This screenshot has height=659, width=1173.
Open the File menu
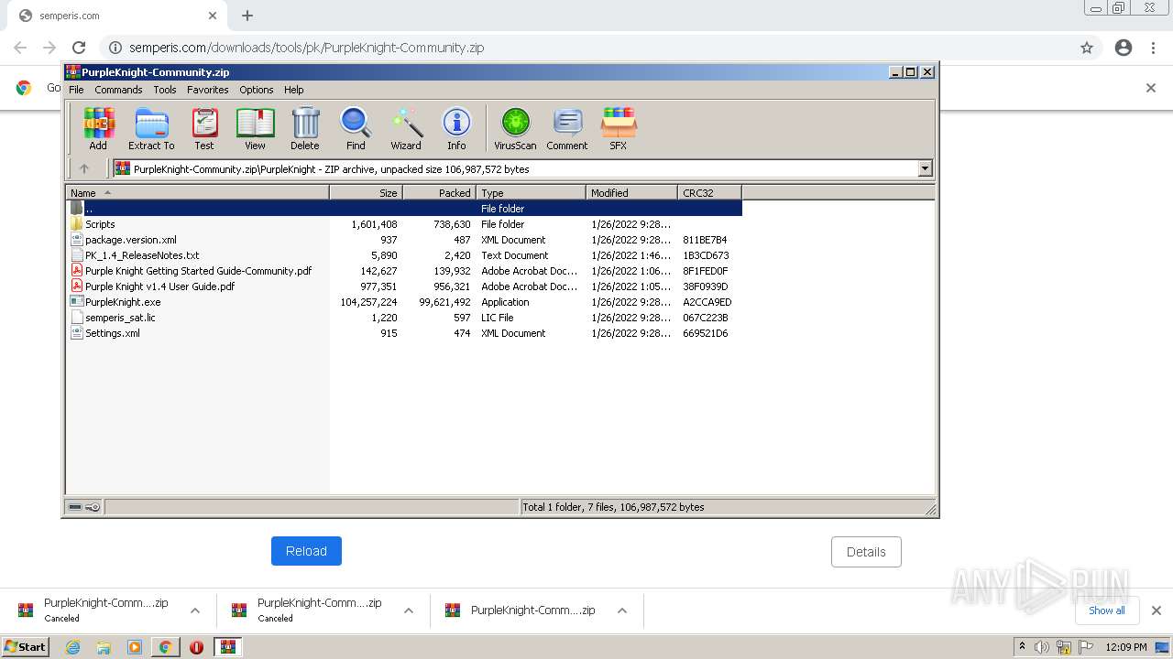76,90
